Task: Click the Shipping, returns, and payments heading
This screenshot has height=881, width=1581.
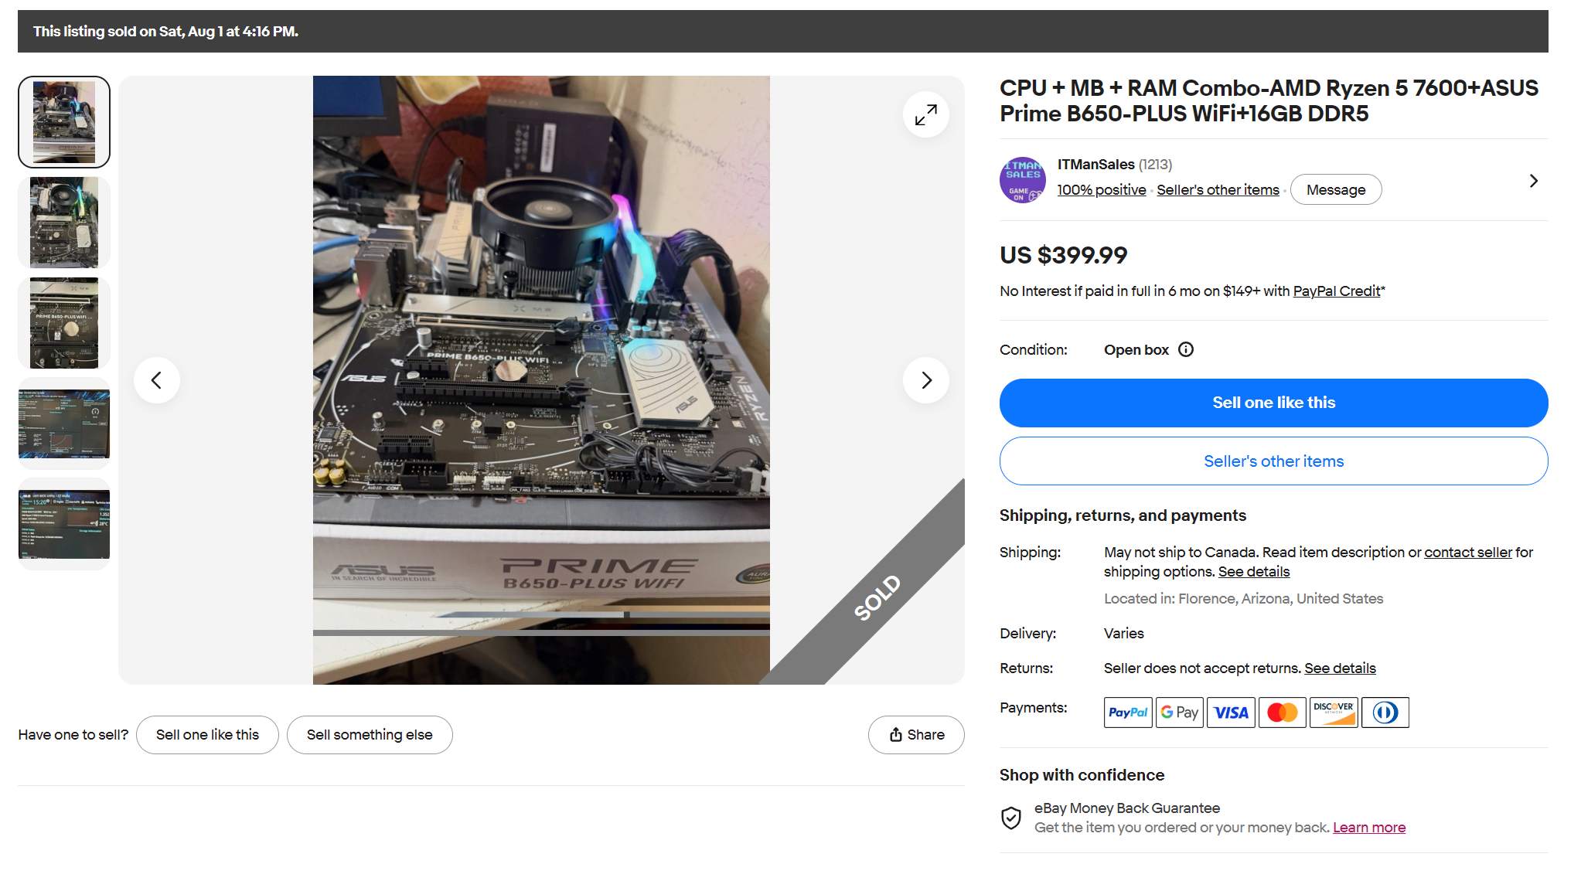Action: pyautogui.click(x=1123, y=515)
